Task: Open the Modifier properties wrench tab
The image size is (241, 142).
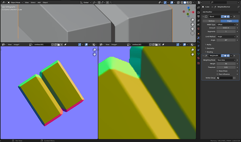Action: click(x=198, y=38)
